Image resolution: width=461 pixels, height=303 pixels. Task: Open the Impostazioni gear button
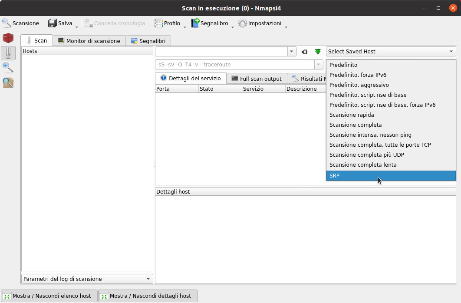click(260, 23)
